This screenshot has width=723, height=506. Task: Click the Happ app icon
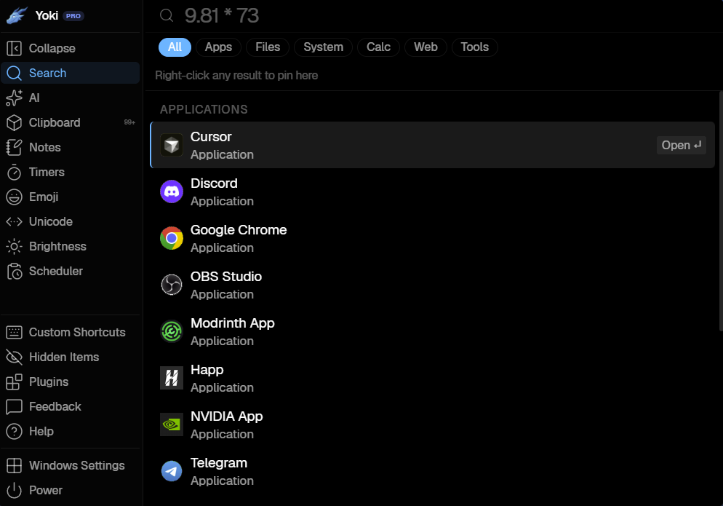tap(172, 378)
